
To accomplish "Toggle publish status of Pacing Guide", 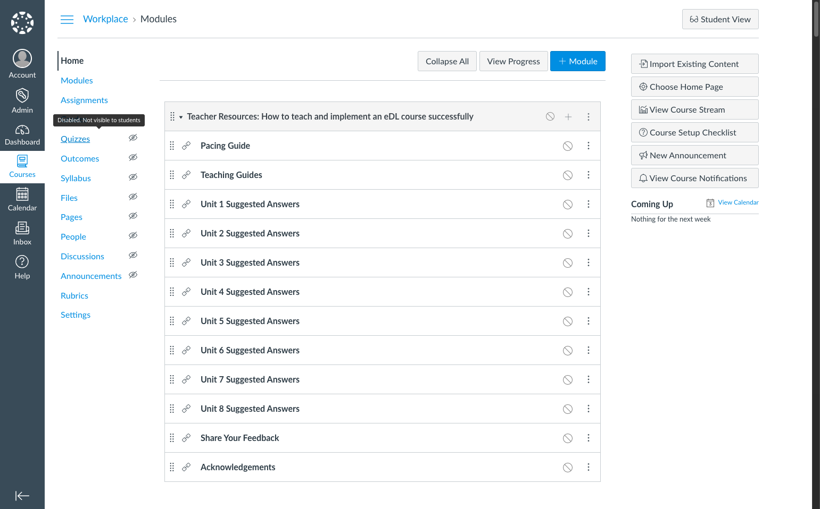I will coord(568,146).
